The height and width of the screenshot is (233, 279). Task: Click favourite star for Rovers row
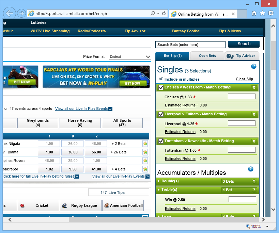tap(145, 161)
